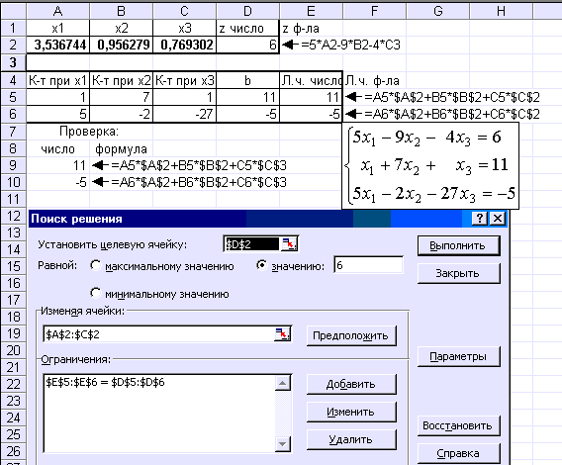Open the dialog help question mark button
Viewport: 562px width, 465px height.
coord(480,219)
